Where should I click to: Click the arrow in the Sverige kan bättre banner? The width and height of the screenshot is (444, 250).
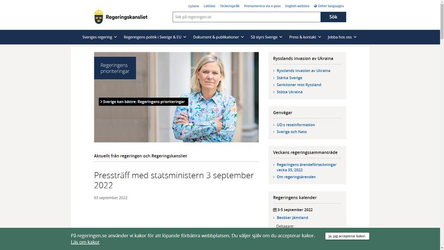(101, 102)
